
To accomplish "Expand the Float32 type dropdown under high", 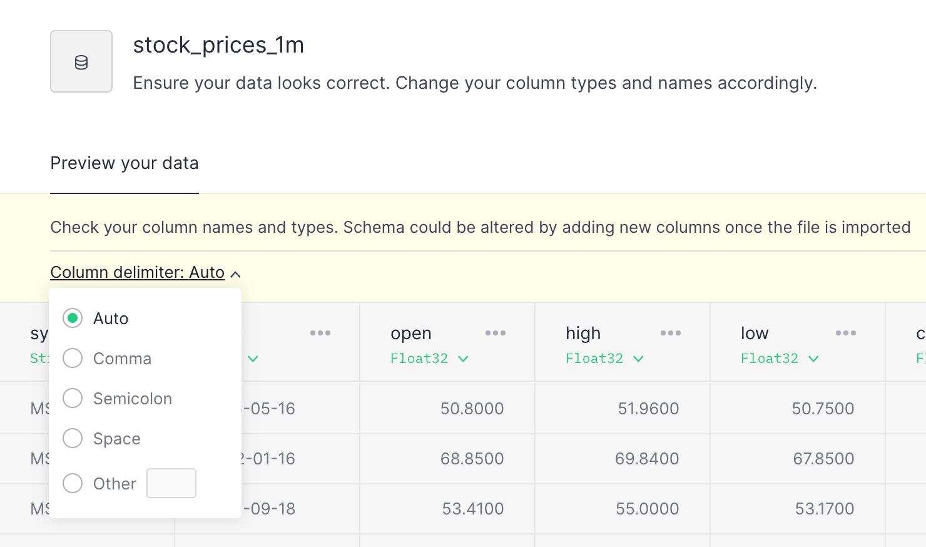I will [x=604, y=359].
